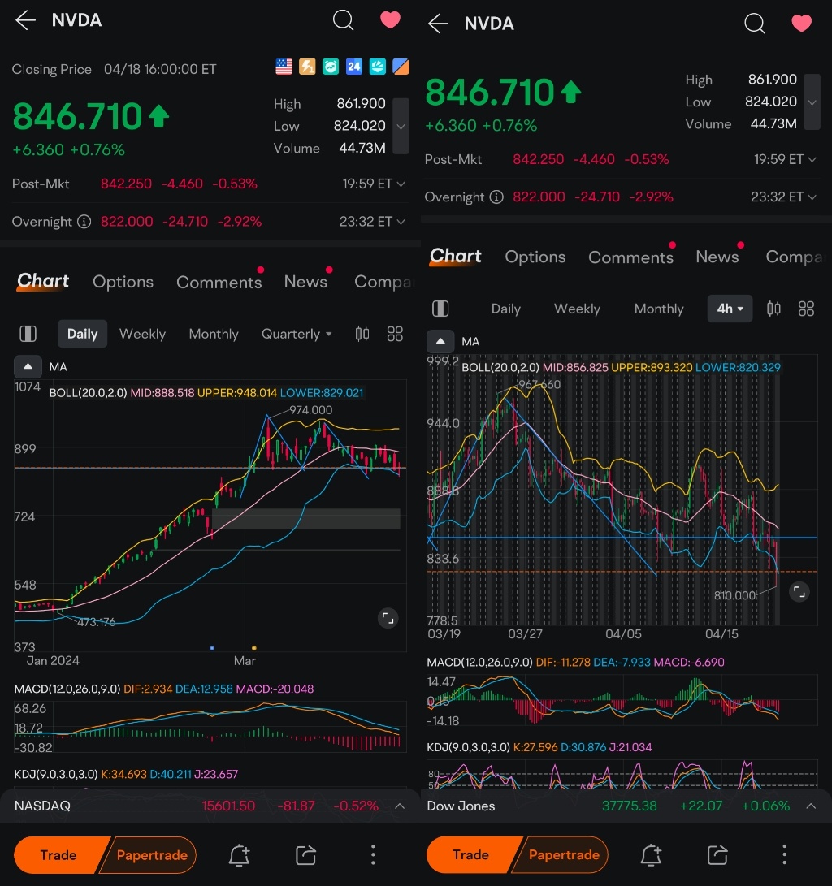Open the four-square indicators grid on the right chart
Screen dimensions: 832x886
807,309
